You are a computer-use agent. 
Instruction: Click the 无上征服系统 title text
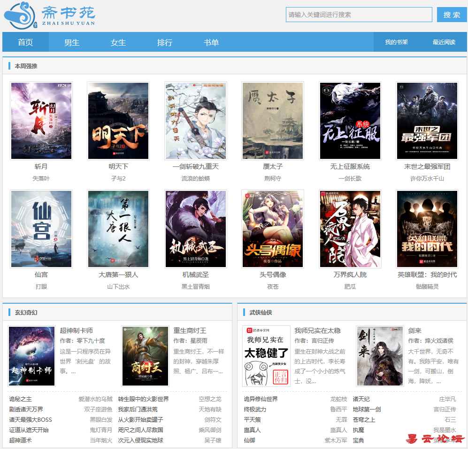point(350,166)
